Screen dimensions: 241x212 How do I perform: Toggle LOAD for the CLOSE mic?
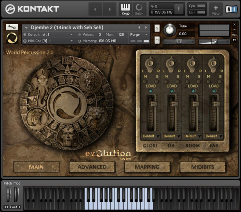(151, 91)
